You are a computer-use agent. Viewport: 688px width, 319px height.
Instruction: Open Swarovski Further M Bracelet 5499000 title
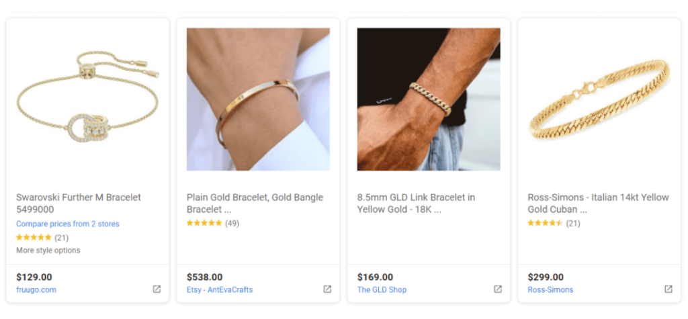point(79,203)
